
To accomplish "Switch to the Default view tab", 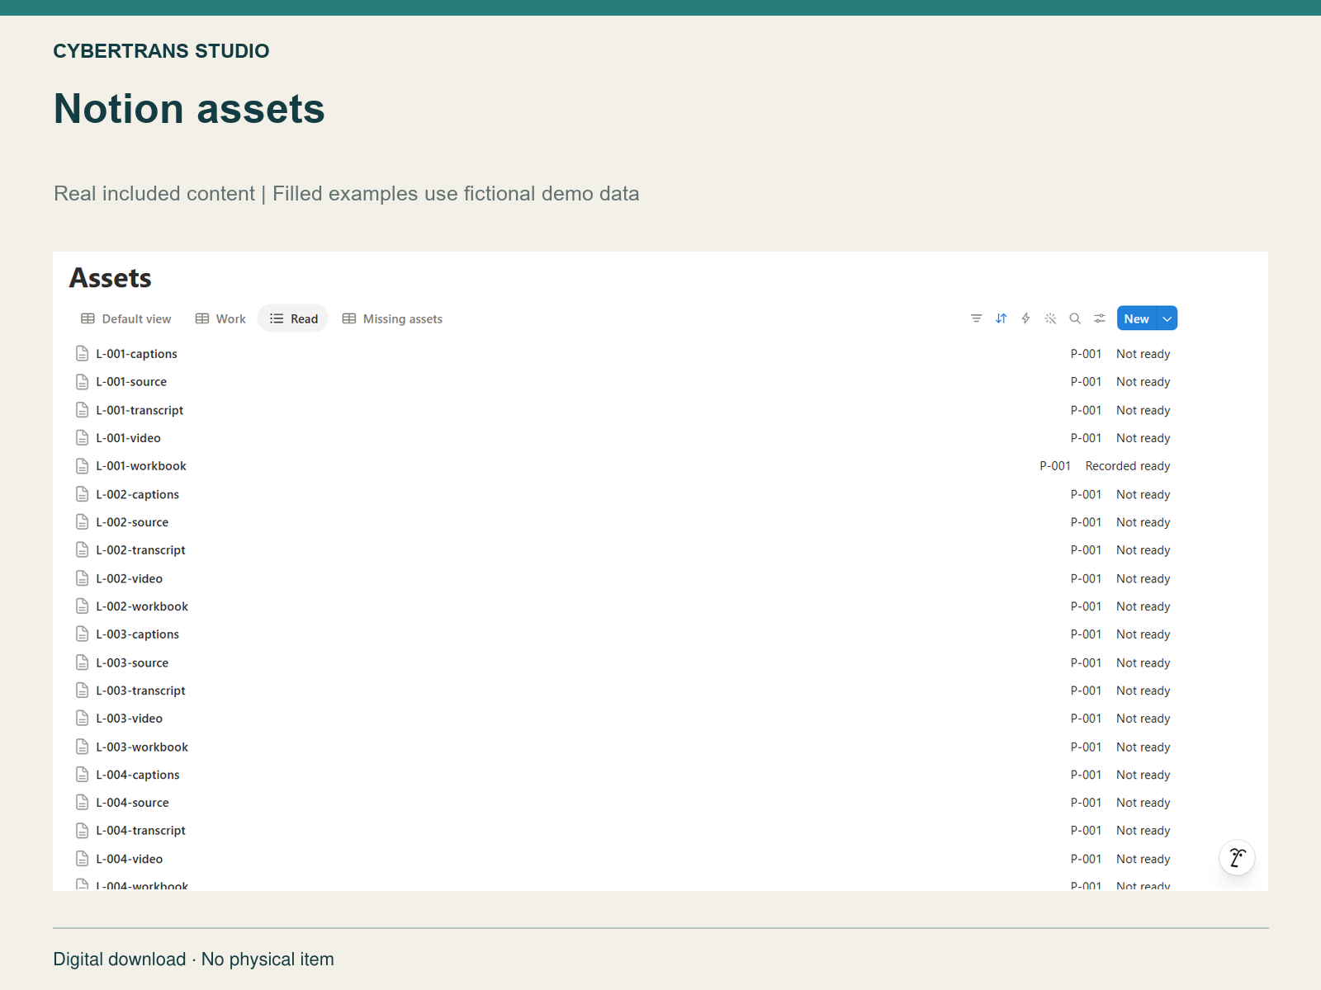I will point(126,318).
